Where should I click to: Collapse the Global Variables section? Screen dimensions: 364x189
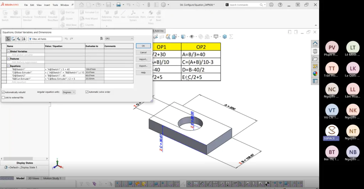click(x=9, y=51)
